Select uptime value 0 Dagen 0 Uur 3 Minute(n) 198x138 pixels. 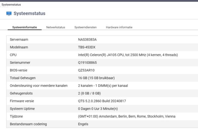click(98, 109)
